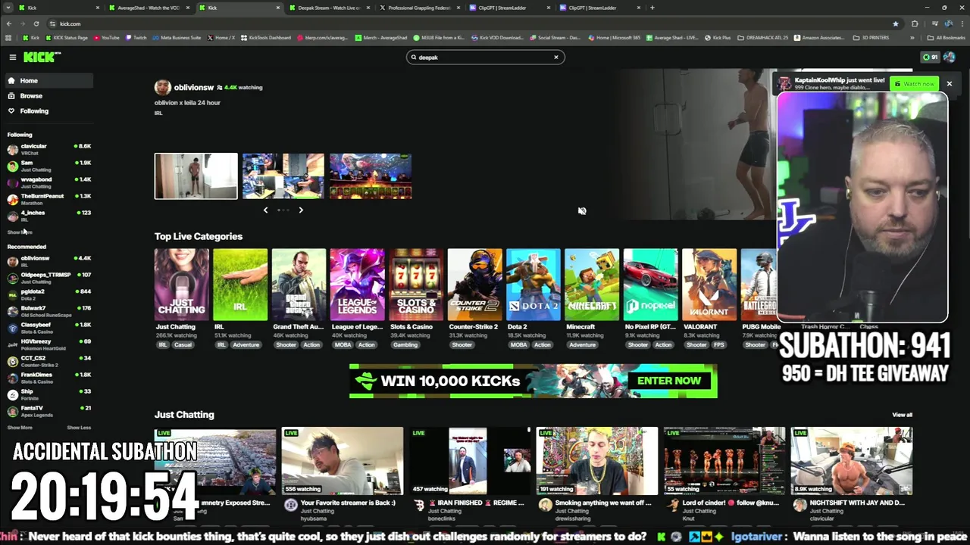970x545 pixels.
Task: Open Counter-Strike 2 category card
Action: coord(474,285)
